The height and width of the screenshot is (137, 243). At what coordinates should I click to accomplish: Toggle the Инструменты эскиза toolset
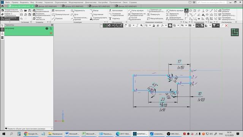(x=10, y=19)
